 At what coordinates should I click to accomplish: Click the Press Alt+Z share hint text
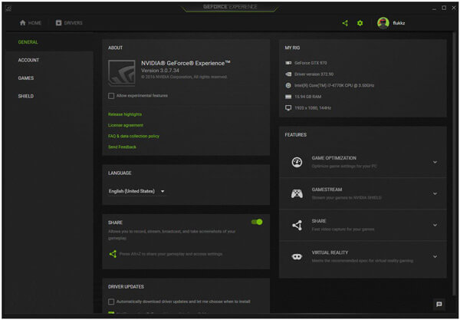pos(171,254)
